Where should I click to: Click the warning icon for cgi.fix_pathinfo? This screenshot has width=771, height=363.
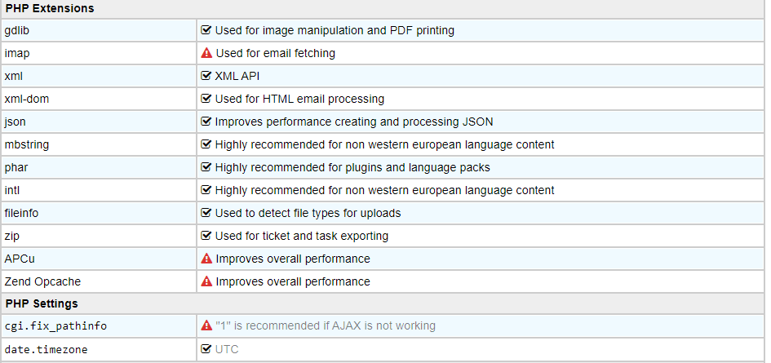pos(206,325)
